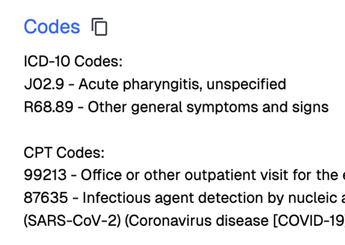Click the ICD-10 Codes label

coord(73,61)
